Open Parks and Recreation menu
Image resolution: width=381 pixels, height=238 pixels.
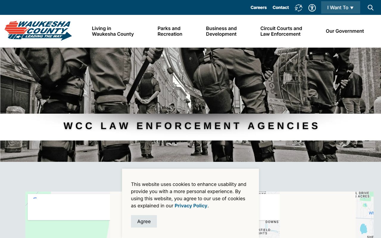[x=170, y=31]
